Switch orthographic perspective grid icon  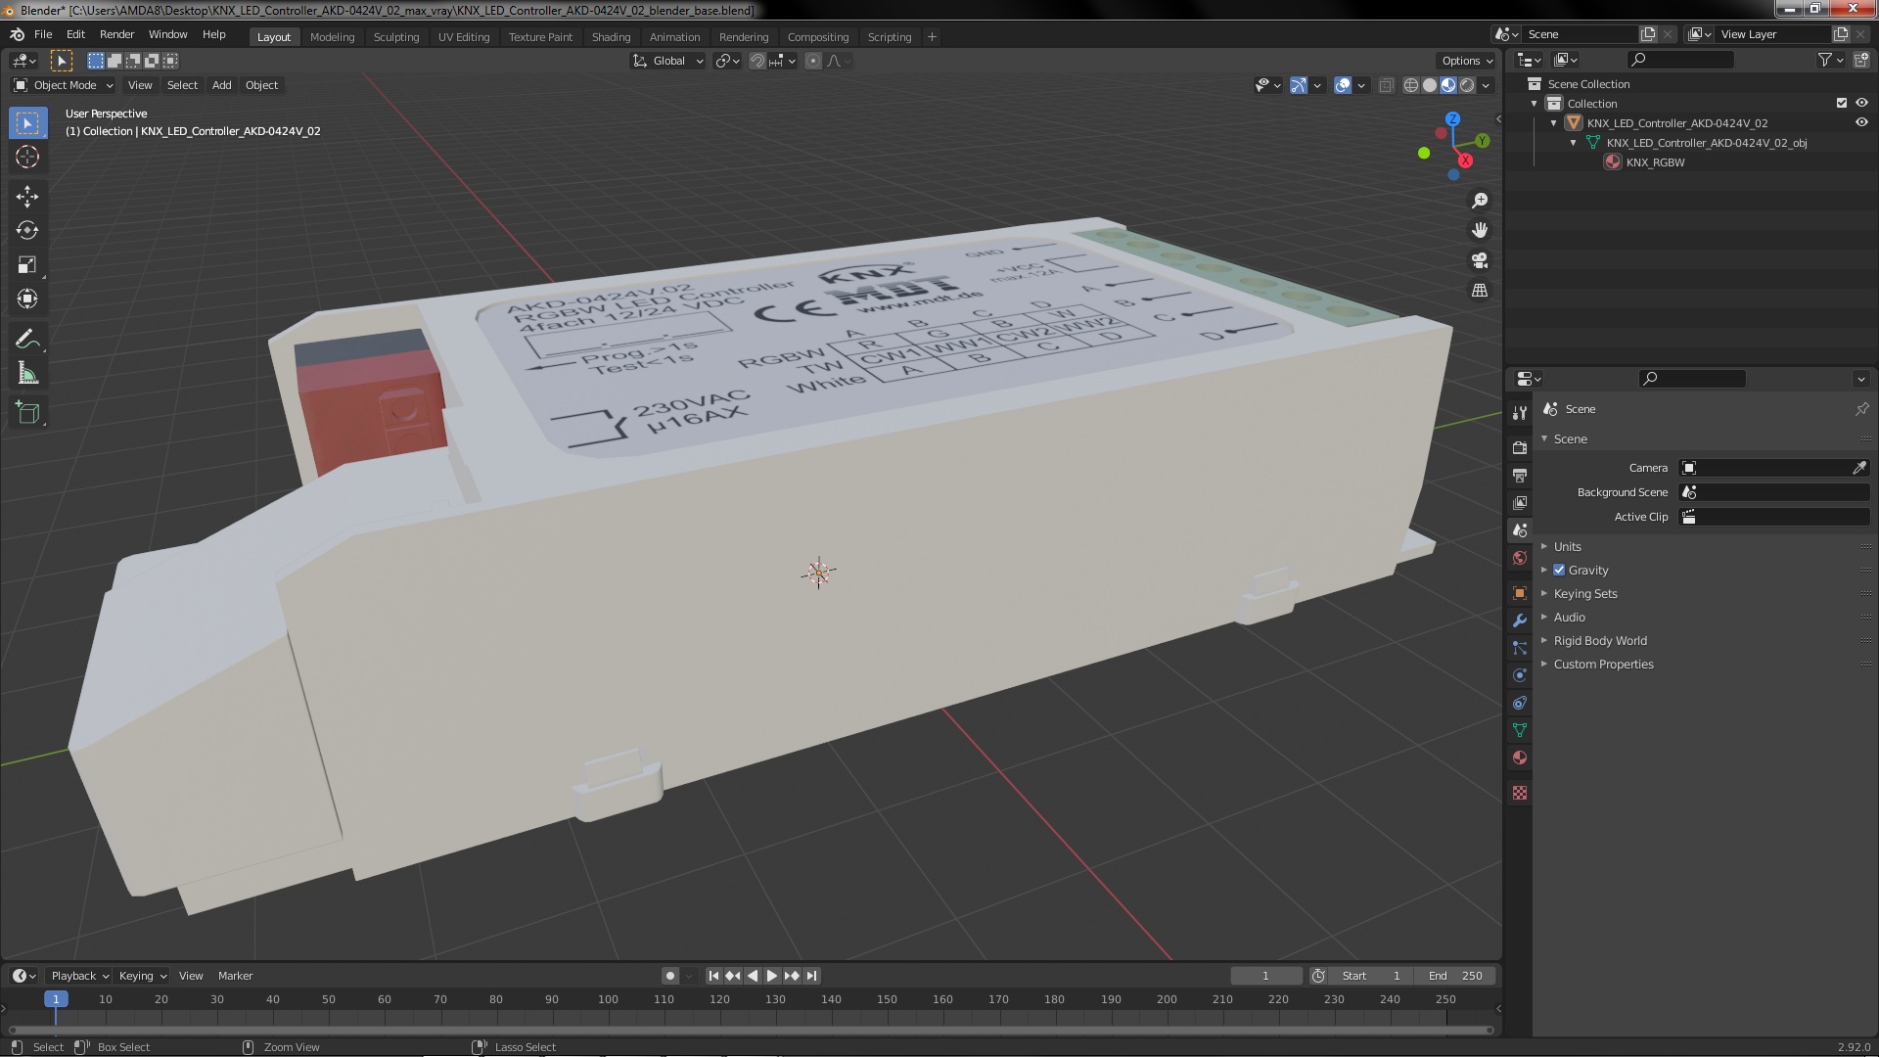tap(1480, 291)
